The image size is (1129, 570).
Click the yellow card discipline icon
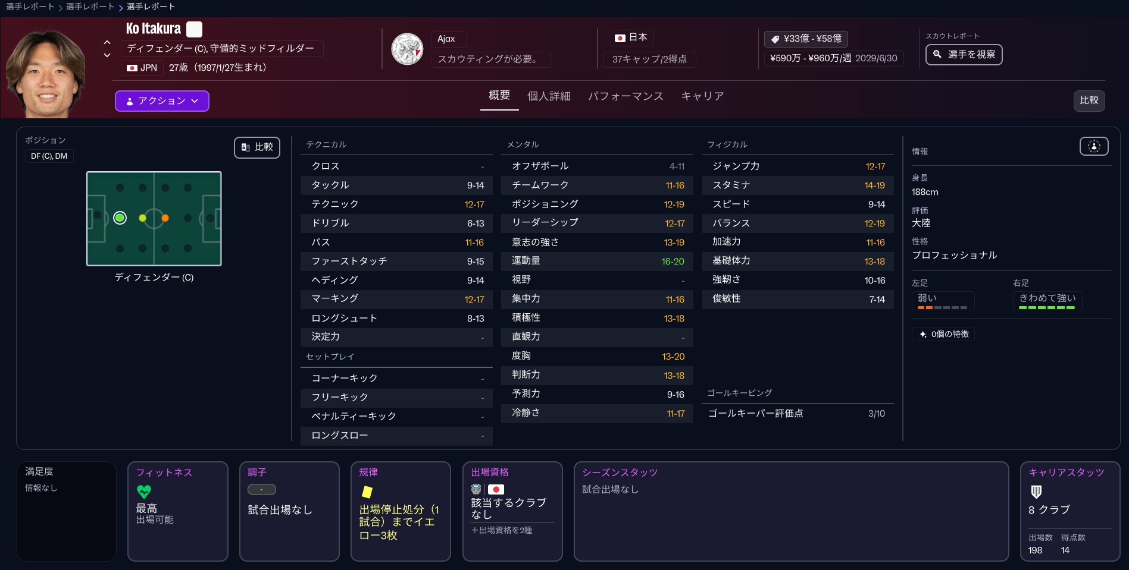pyautogui.click(x=367, y=492)
